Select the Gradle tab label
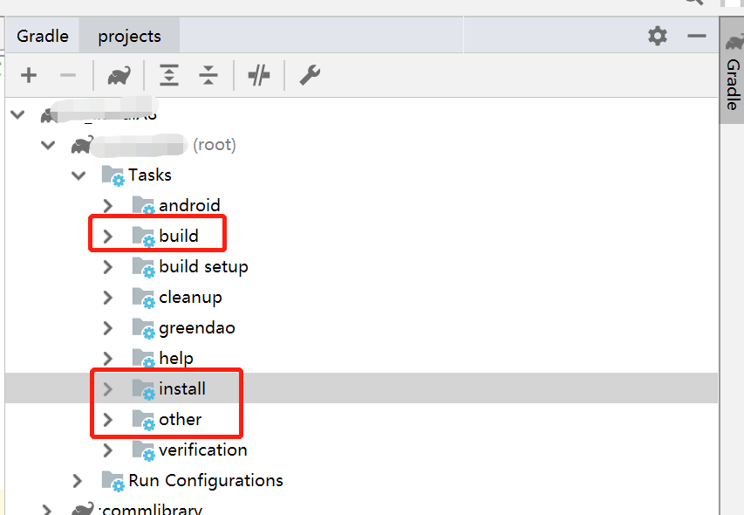This screenshot has width=744, height=515. tap(43, 36)
